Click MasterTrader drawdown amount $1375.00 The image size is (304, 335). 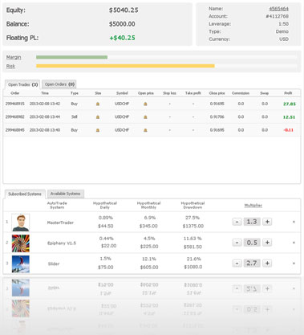pyautogui.click(x=193, y=227)
